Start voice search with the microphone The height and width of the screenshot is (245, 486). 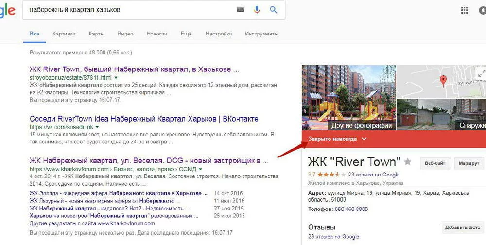(x=257, y=10)
